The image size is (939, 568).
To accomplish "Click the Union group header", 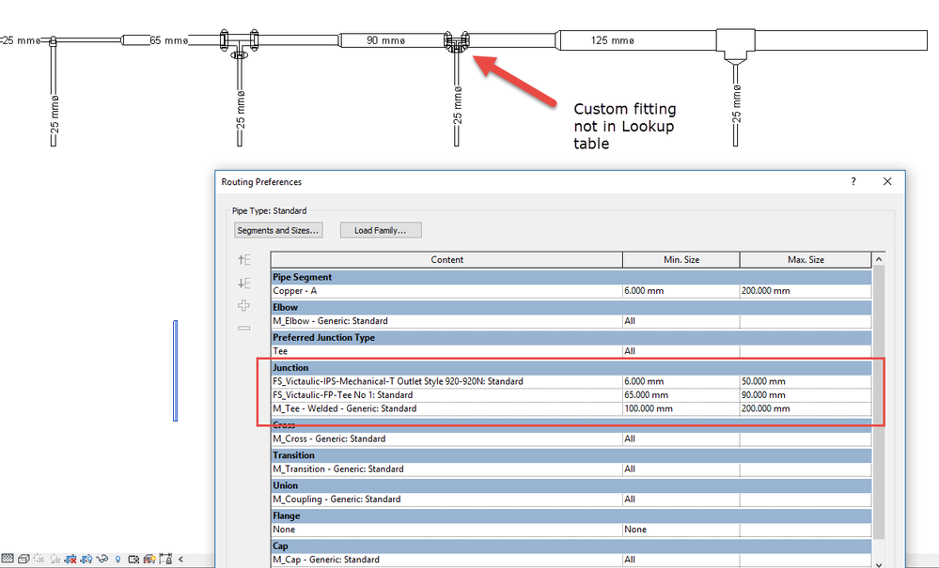I will point(571,485).
